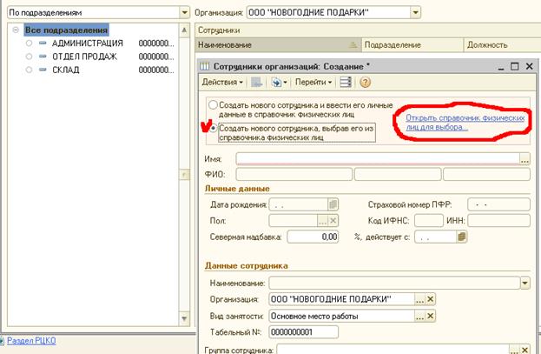Click the Дата рождения field
Screen dimensions: 541x354
coord(298,204)
